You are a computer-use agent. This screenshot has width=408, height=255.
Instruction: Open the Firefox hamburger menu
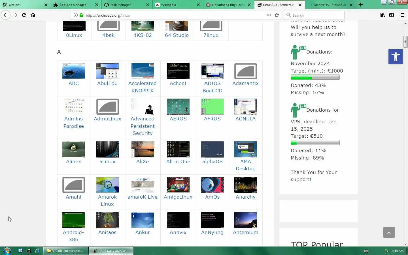tap(402, 15)
